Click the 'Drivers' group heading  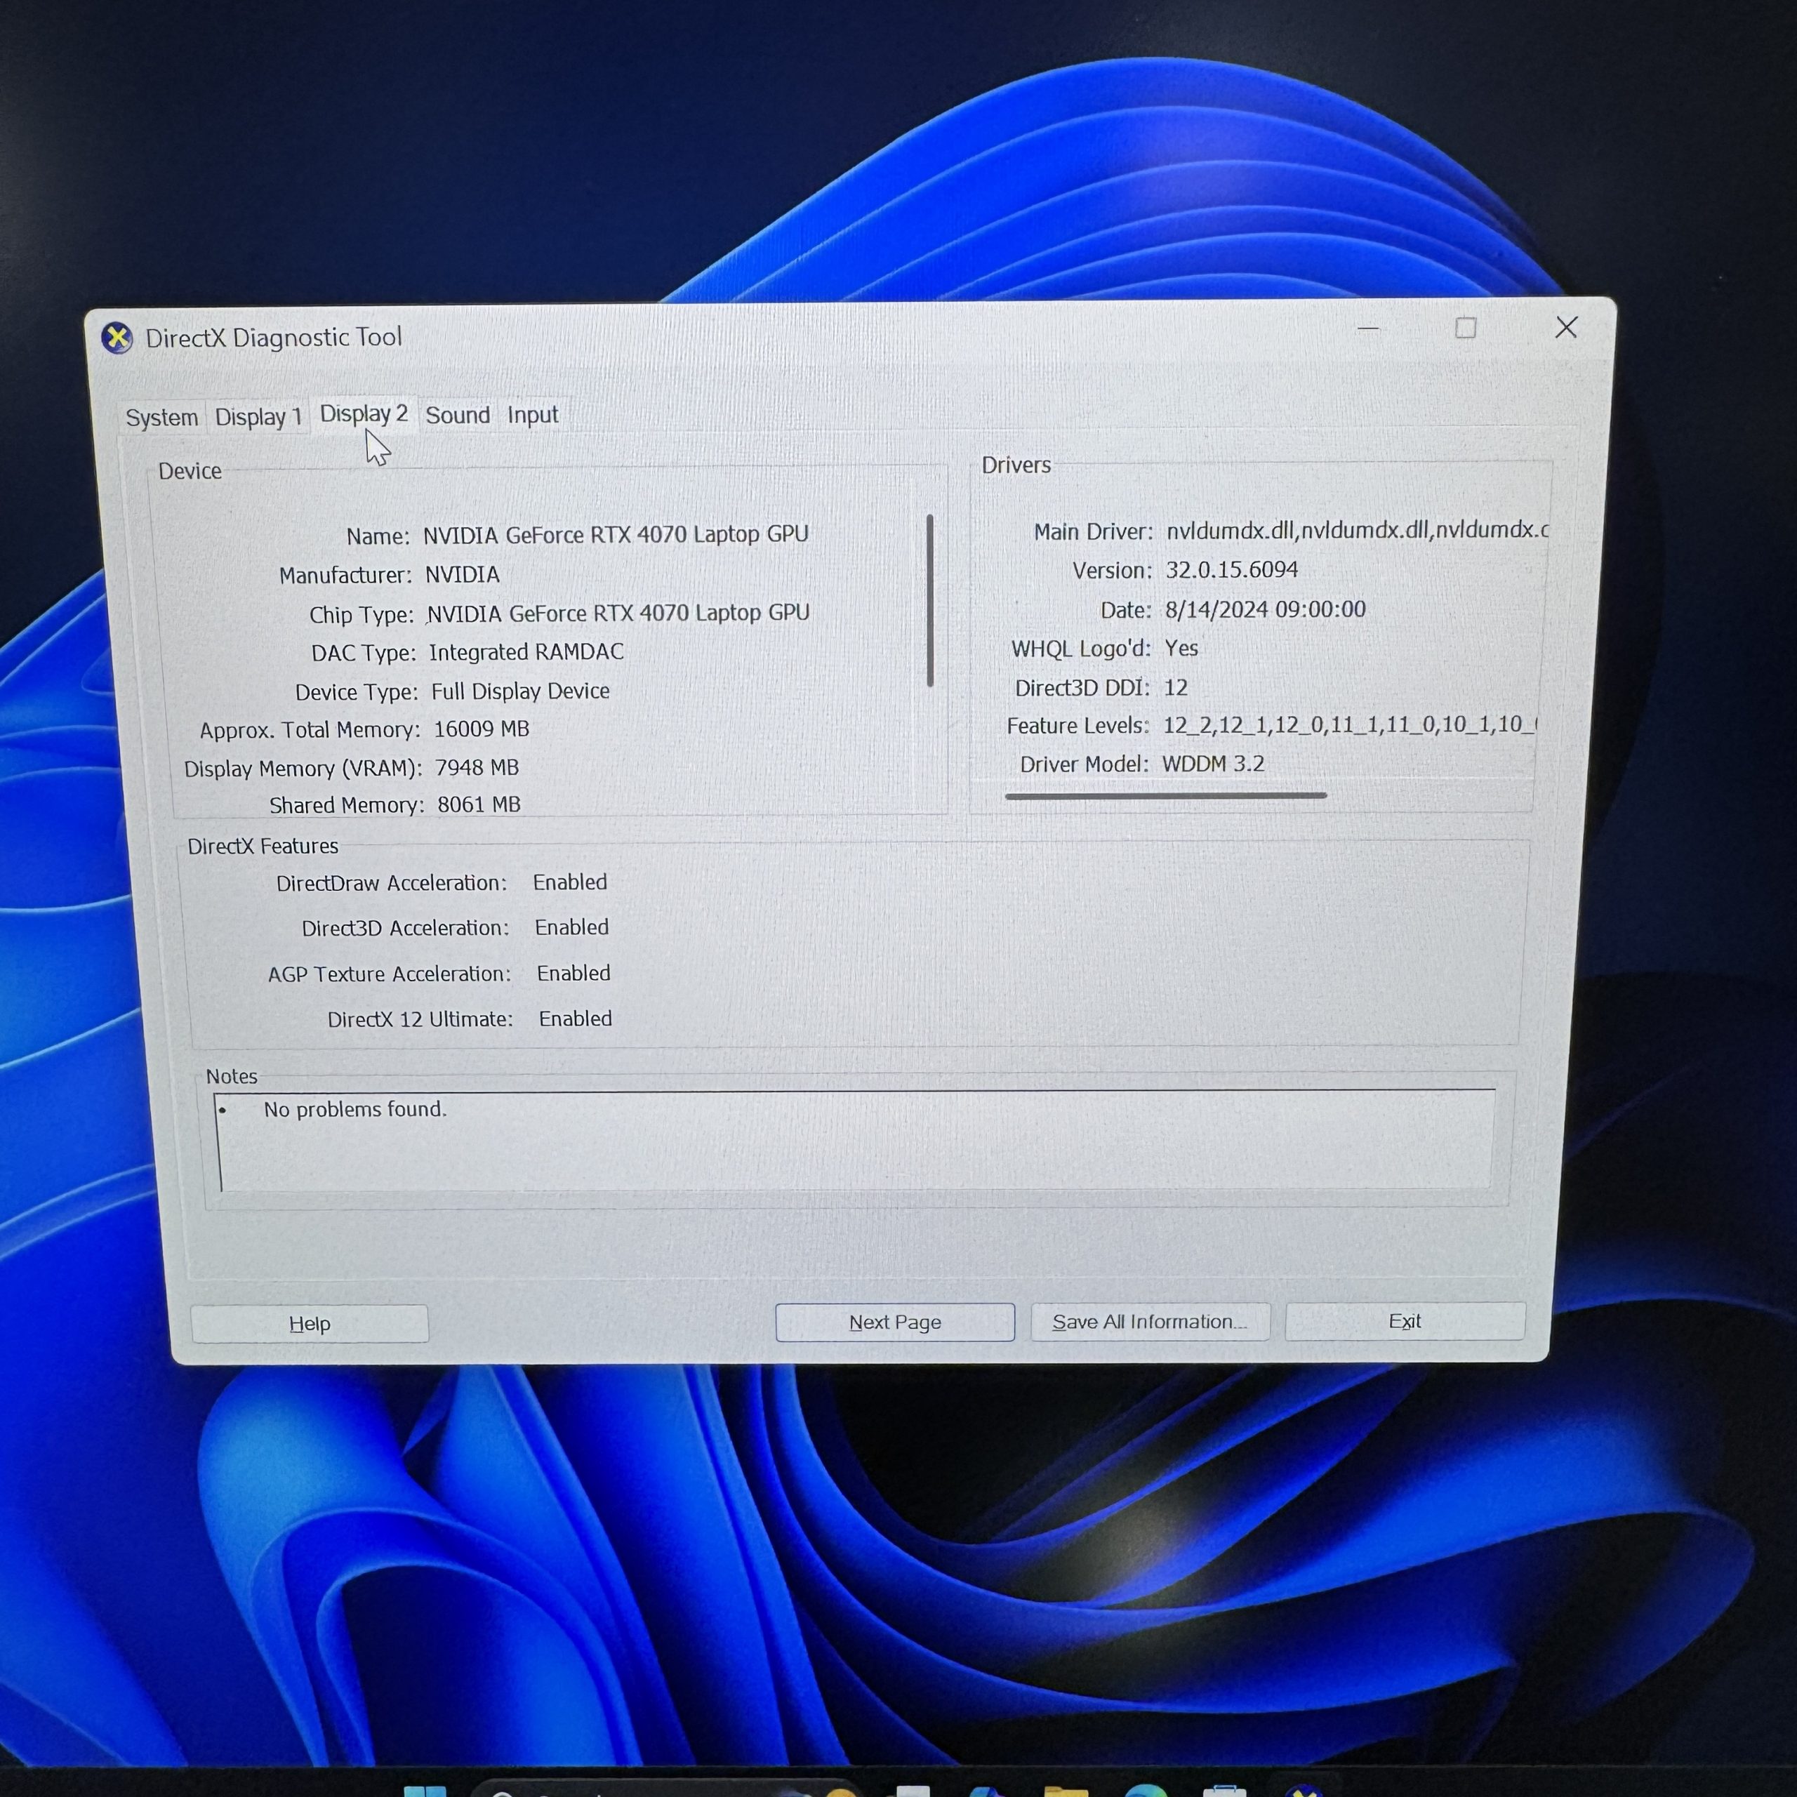tap(1016, 465)
